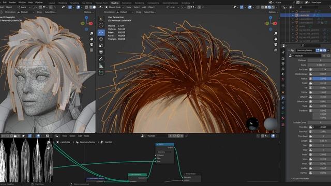The width and height of the screenshot is (331, 186).
Task: Switch to the UV Editing workspace tab
Action: click(x=87, y=3)
